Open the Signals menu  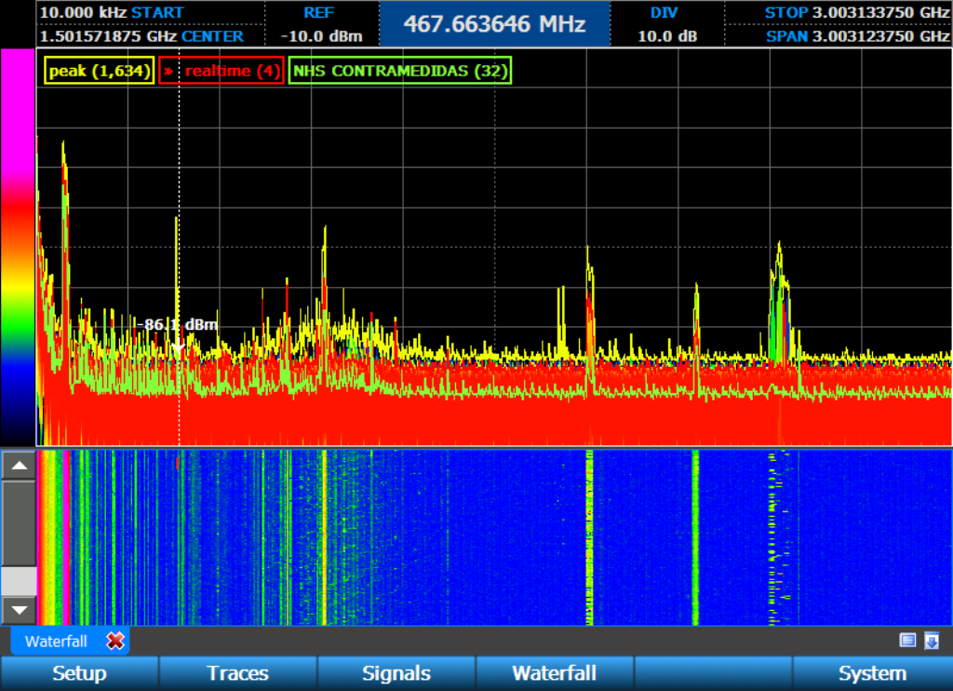coord(396,673)
